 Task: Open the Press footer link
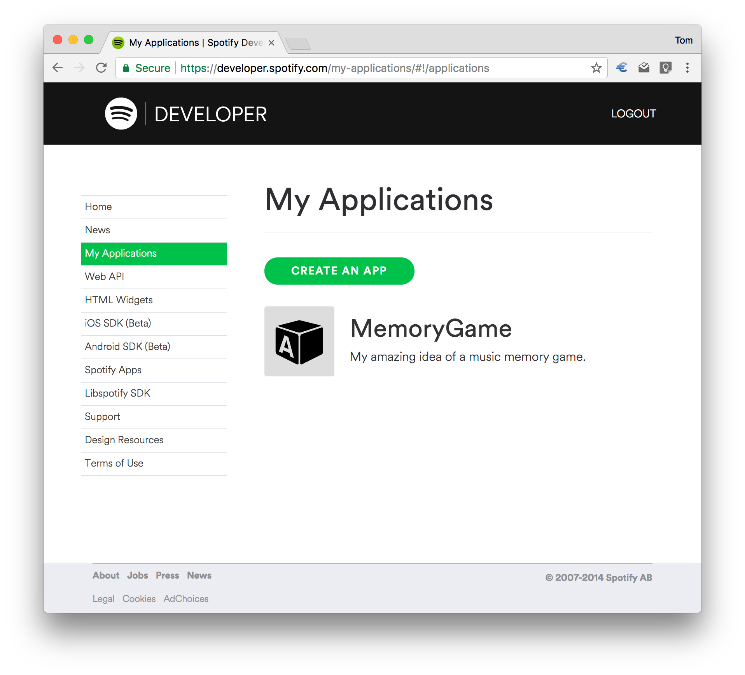point(168,575)
